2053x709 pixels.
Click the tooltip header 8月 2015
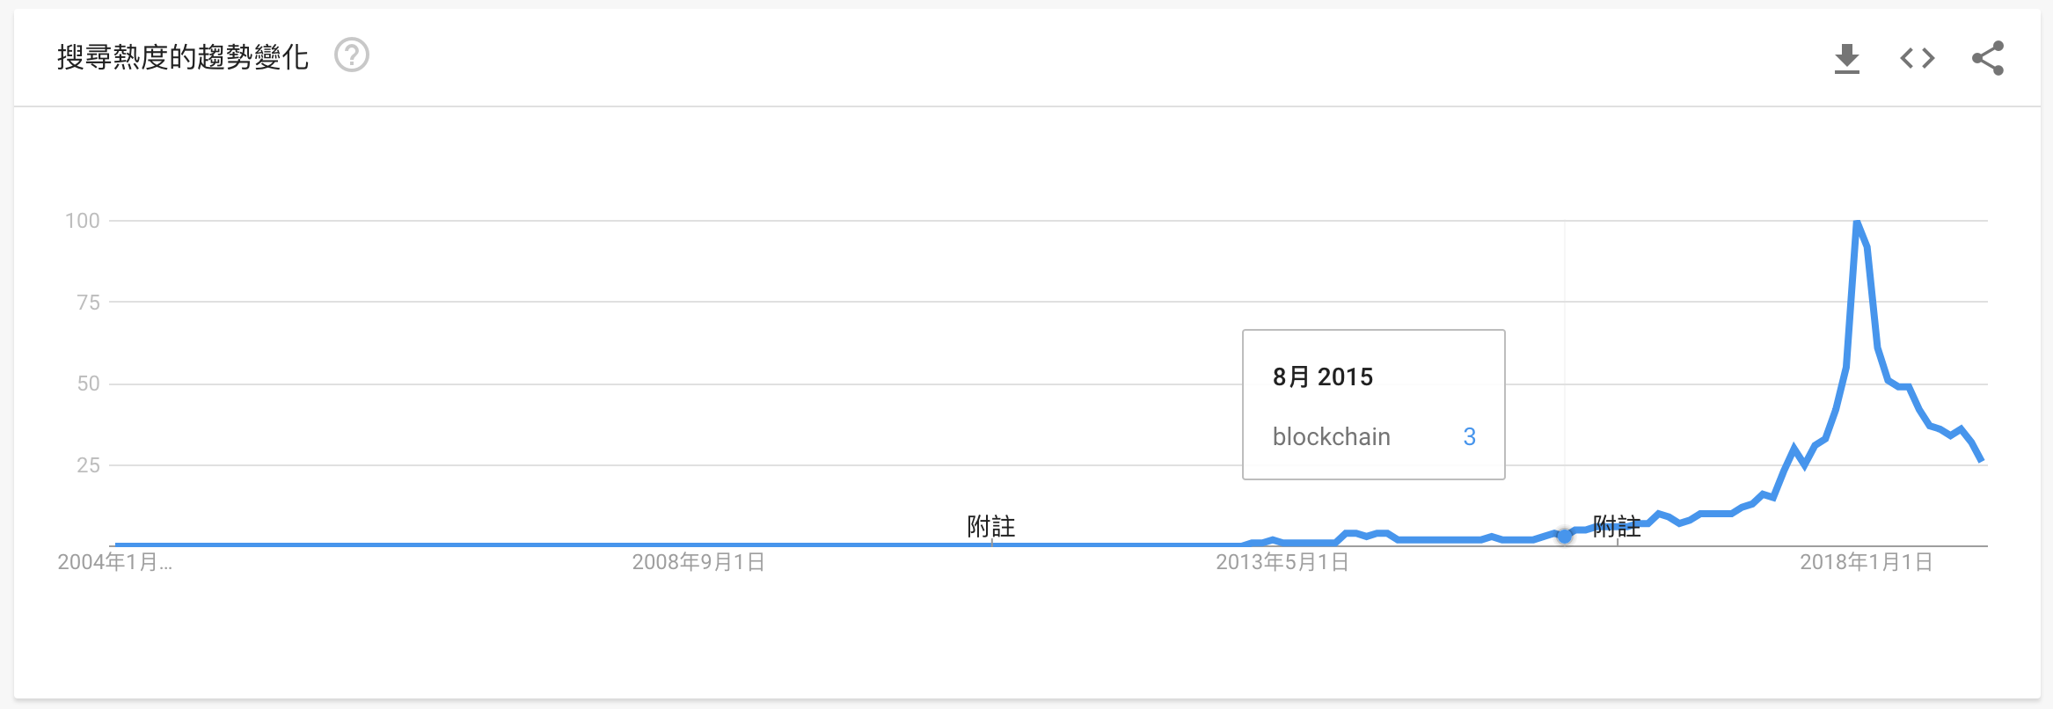1322,377
